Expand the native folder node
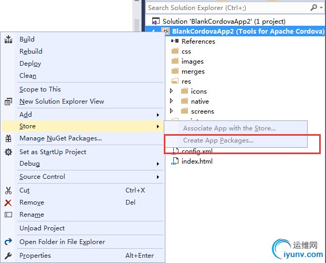326x263 pixels. click(x=171, y=101)
